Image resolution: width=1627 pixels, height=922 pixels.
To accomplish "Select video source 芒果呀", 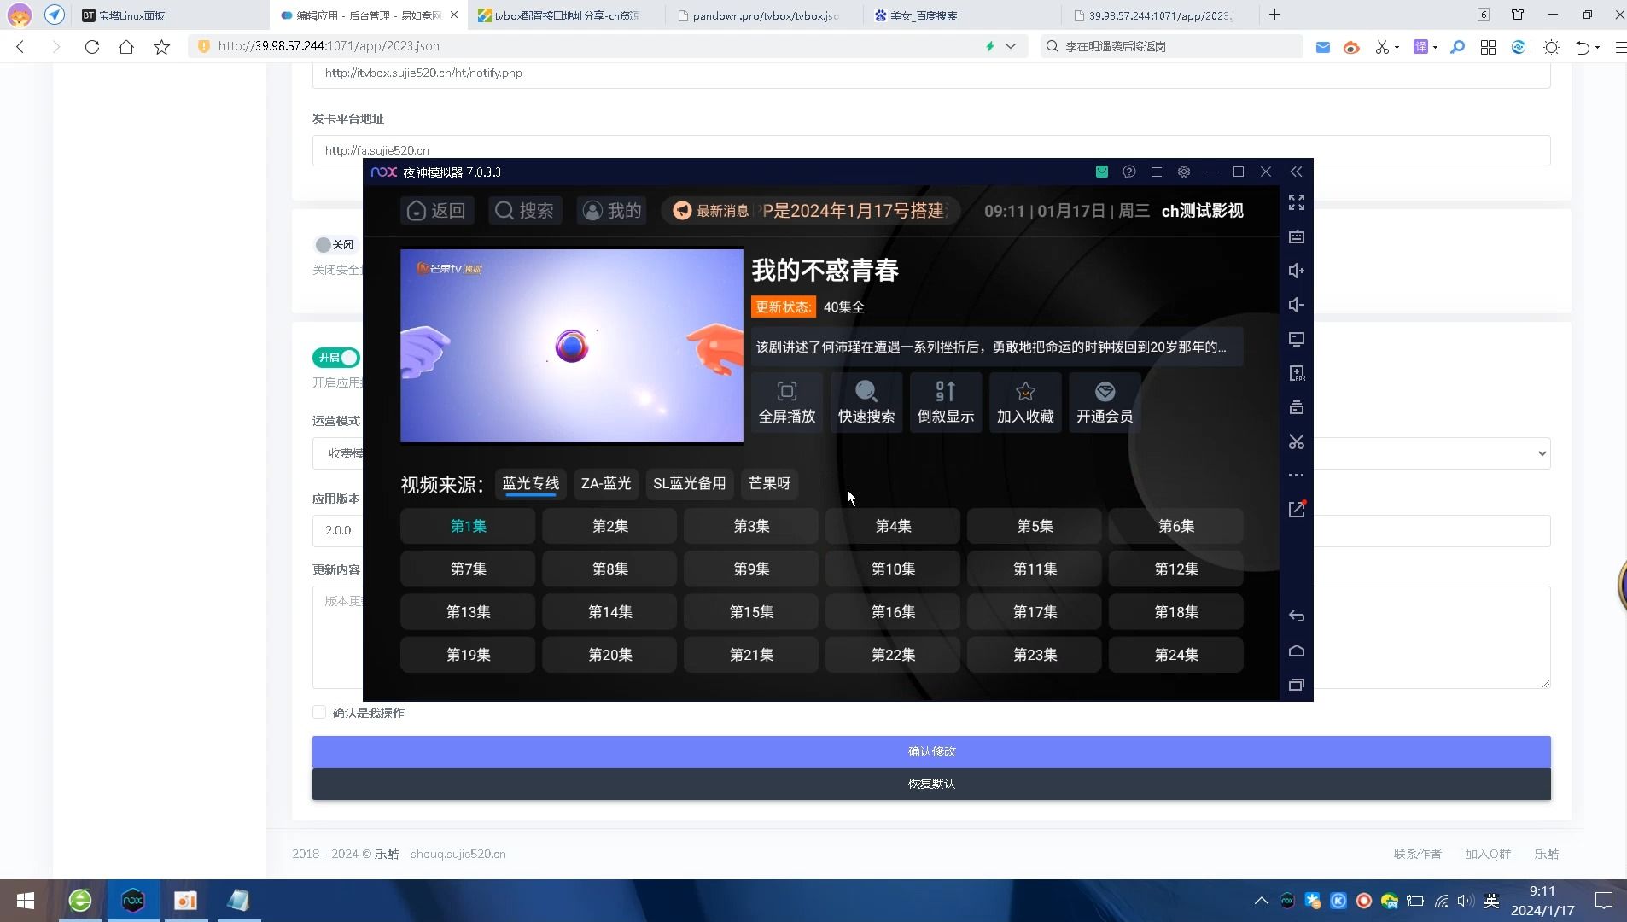I will click(x=769, y=483).
